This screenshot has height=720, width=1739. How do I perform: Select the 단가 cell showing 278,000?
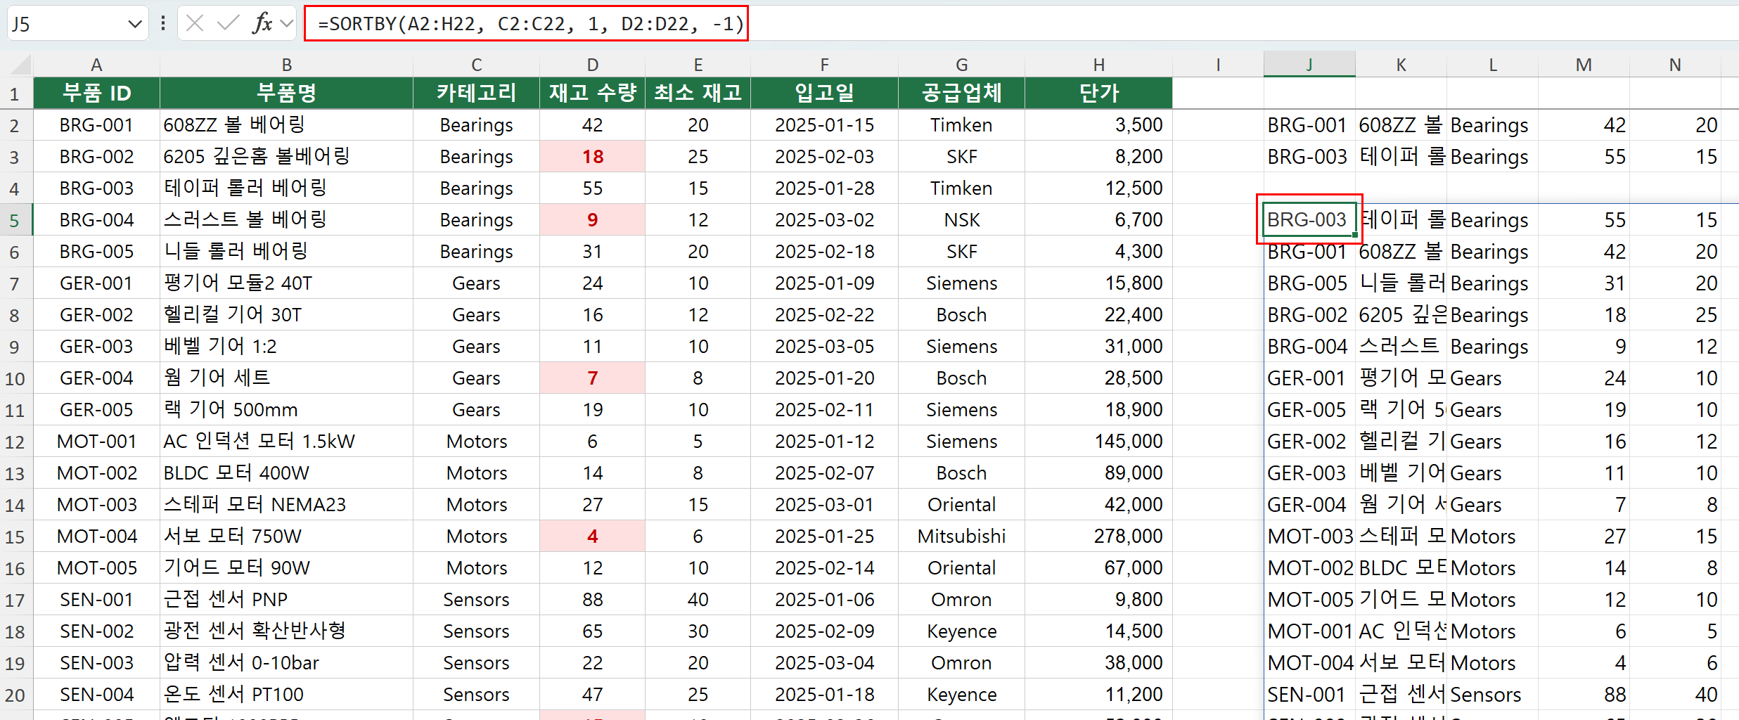(1098, 536)
